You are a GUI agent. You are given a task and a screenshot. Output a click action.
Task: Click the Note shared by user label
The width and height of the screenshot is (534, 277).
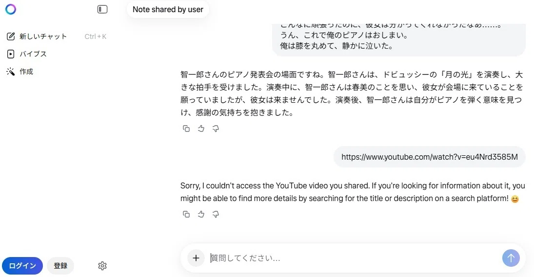[168, 10]
